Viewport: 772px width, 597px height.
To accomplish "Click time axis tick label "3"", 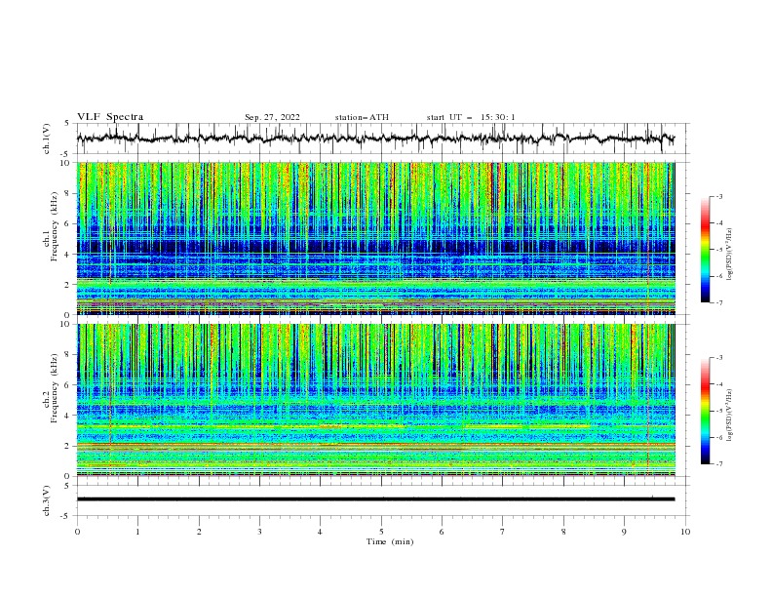I will [259, 532].
